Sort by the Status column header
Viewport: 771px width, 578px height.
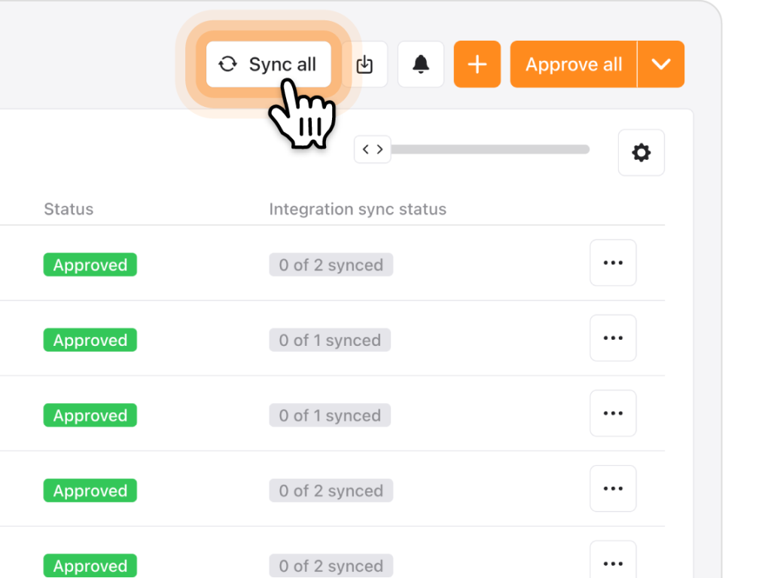[x=69, y=209]
